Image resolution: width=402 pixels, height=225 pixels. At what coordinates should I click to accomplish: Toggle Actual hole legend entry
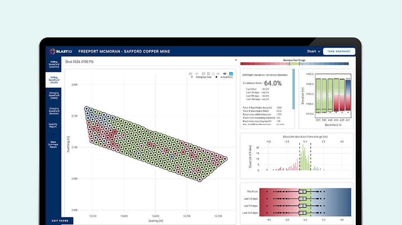pos(224,77)
